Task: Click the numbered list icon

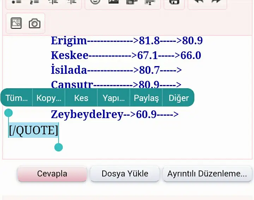Action: click(34, 2)
